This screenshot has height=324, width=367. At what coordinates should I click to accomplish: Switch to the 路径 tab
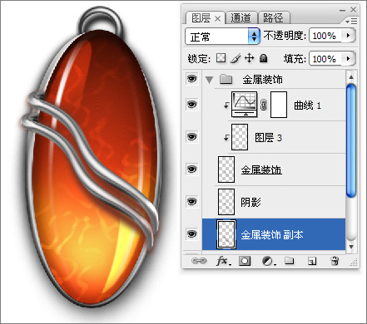click(x=273, y=18)
